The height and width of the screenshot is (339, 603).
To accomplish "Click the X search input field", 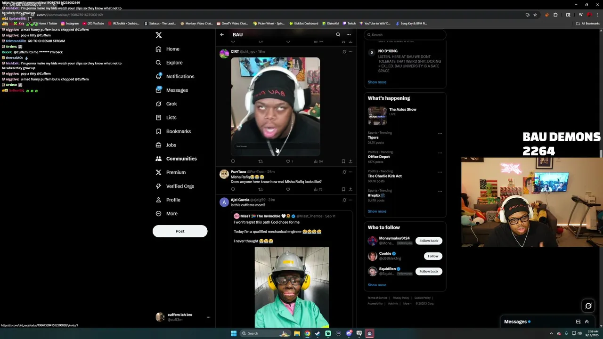I will 405,35.
